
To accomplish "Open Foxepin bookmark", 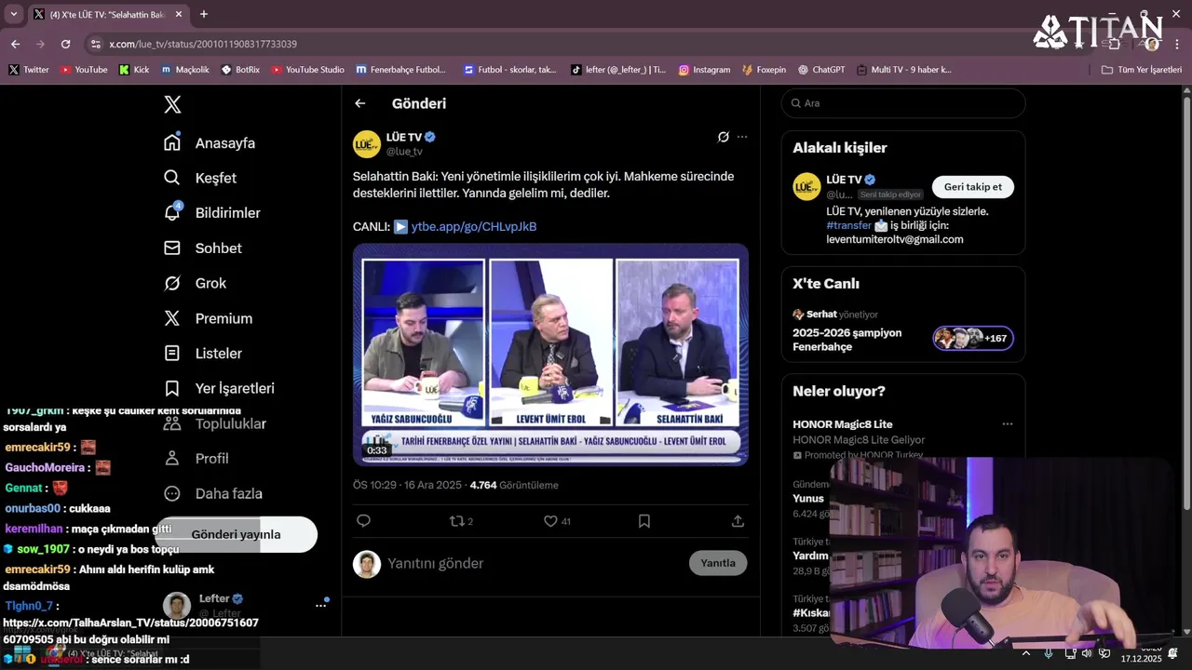I will tap(764, 70).
